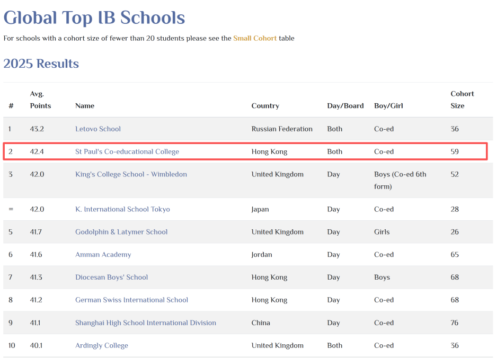Visit German Swiss International School link

pyautogui.click(x=131, y=300)
